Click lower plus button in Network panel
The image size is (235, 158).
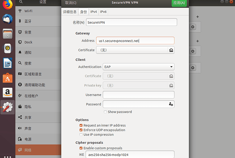(x=198, y=41)
